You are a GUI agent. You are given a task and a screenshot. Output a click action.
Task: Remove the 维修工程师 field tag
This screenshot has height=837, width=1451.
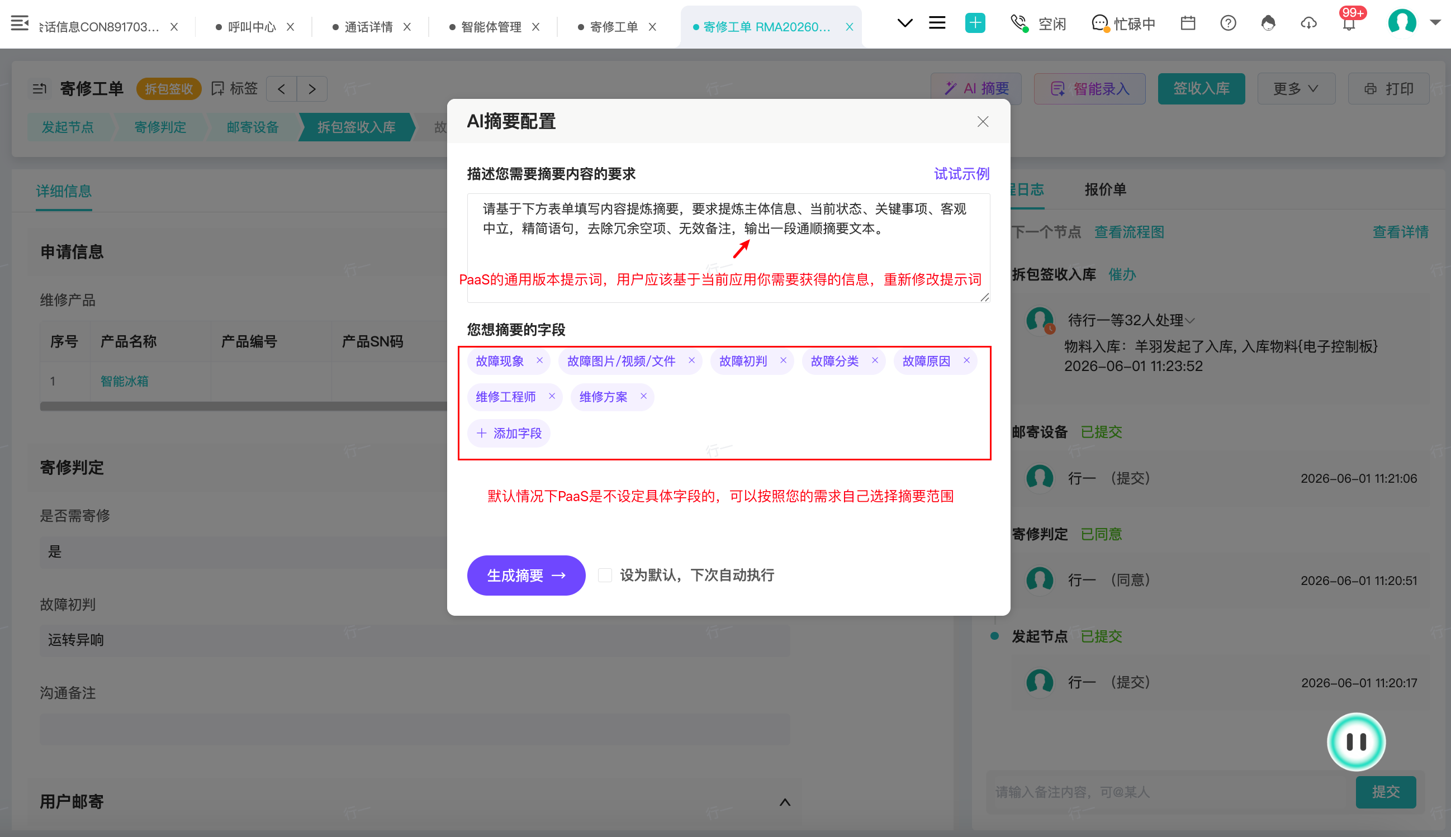pyautogui.click(x=552, y=396)
